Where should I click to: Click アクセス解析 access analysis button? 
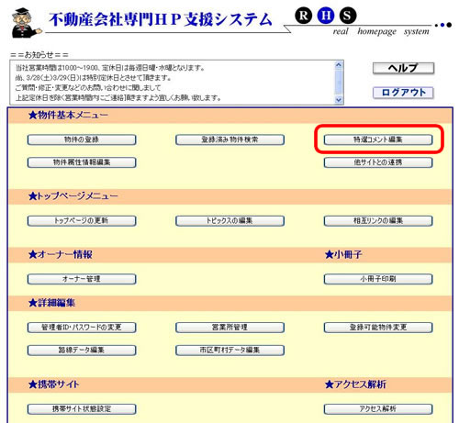[378, 409]
